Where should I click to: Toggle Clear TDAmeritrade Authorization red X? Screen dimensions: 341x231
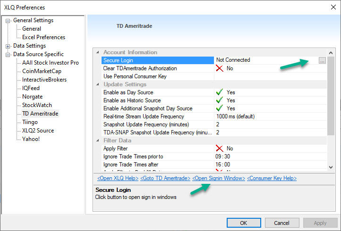[220, 68]
